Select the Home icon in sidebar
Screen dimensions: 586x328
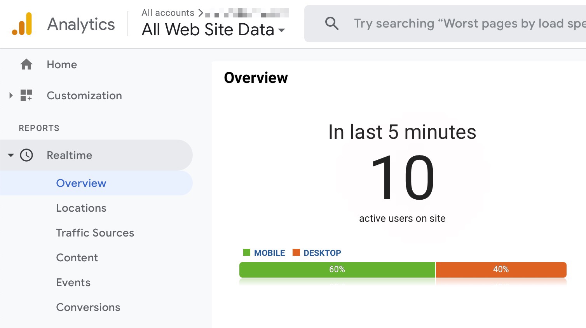26,64
